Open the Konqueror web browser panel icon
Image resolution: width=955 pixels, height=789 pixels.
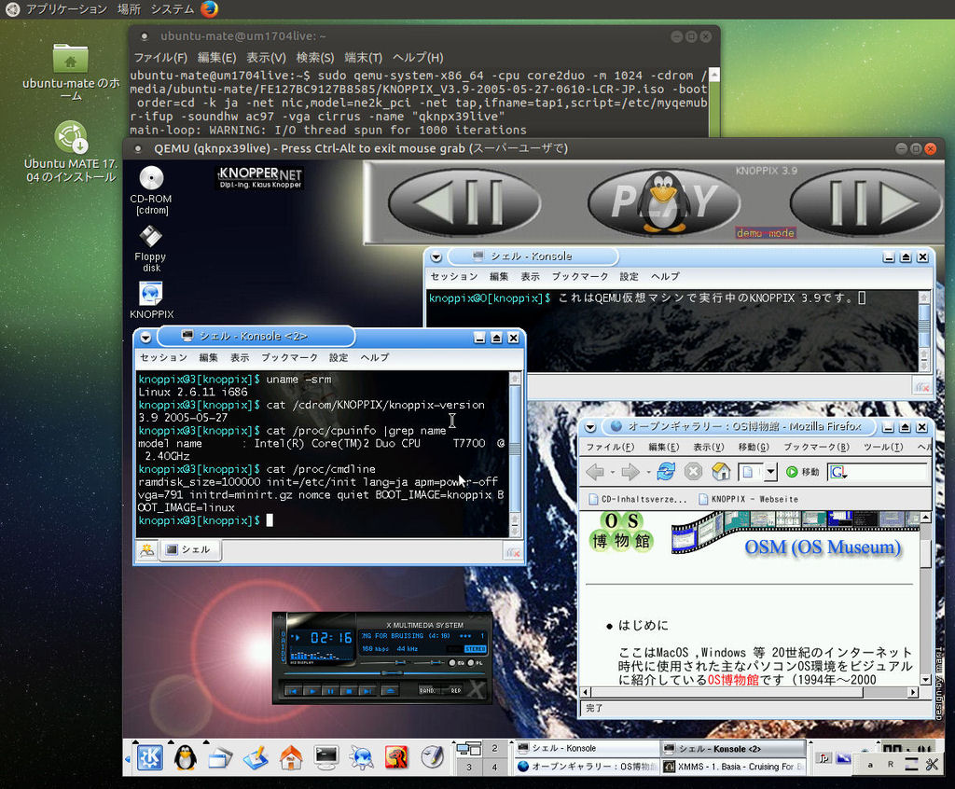361,758
